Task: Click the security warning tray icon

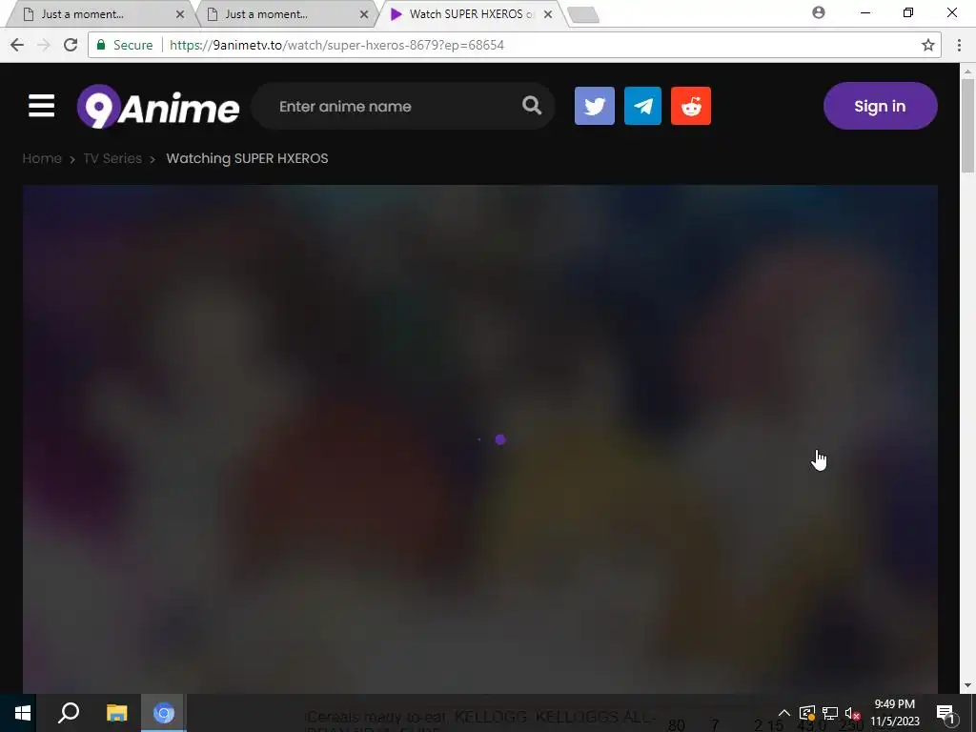Action: (807, 713)
